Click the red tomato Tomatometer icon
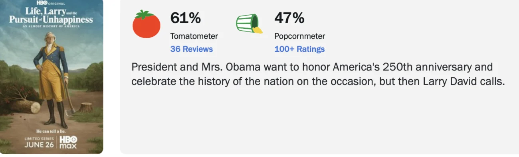The image size is (519, 157). 147,24
